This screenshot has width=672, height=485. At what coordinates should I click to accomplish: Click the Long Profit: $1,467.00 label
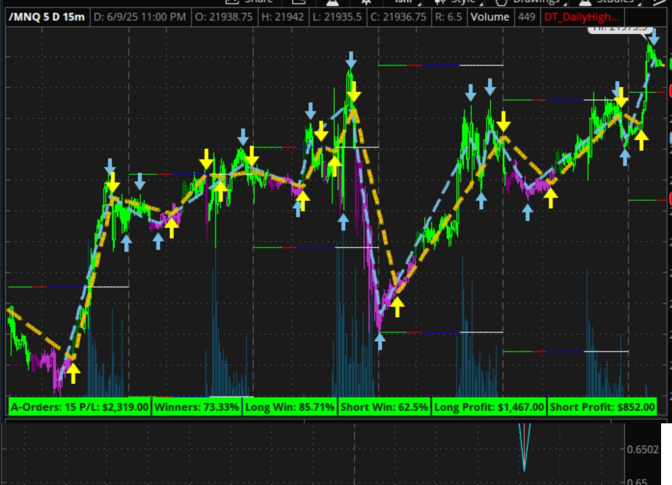coord(489,407)
